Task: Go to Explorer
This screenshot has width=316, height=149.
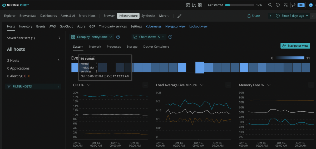Action: click(x=10, y=16)
